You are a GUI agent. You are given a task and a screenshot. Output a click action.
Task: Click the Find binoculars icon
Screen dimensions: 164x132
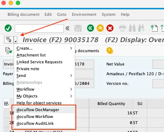(132, 28)
